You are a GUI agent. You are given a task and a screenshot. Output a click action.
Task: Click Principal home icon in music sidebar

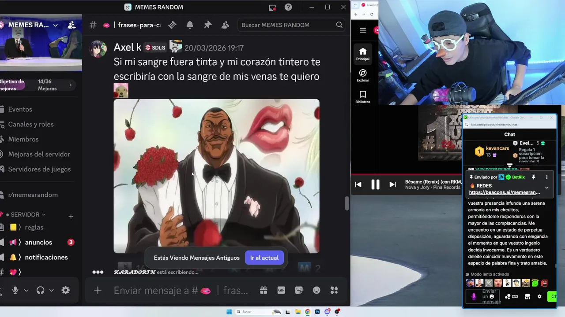363,54
